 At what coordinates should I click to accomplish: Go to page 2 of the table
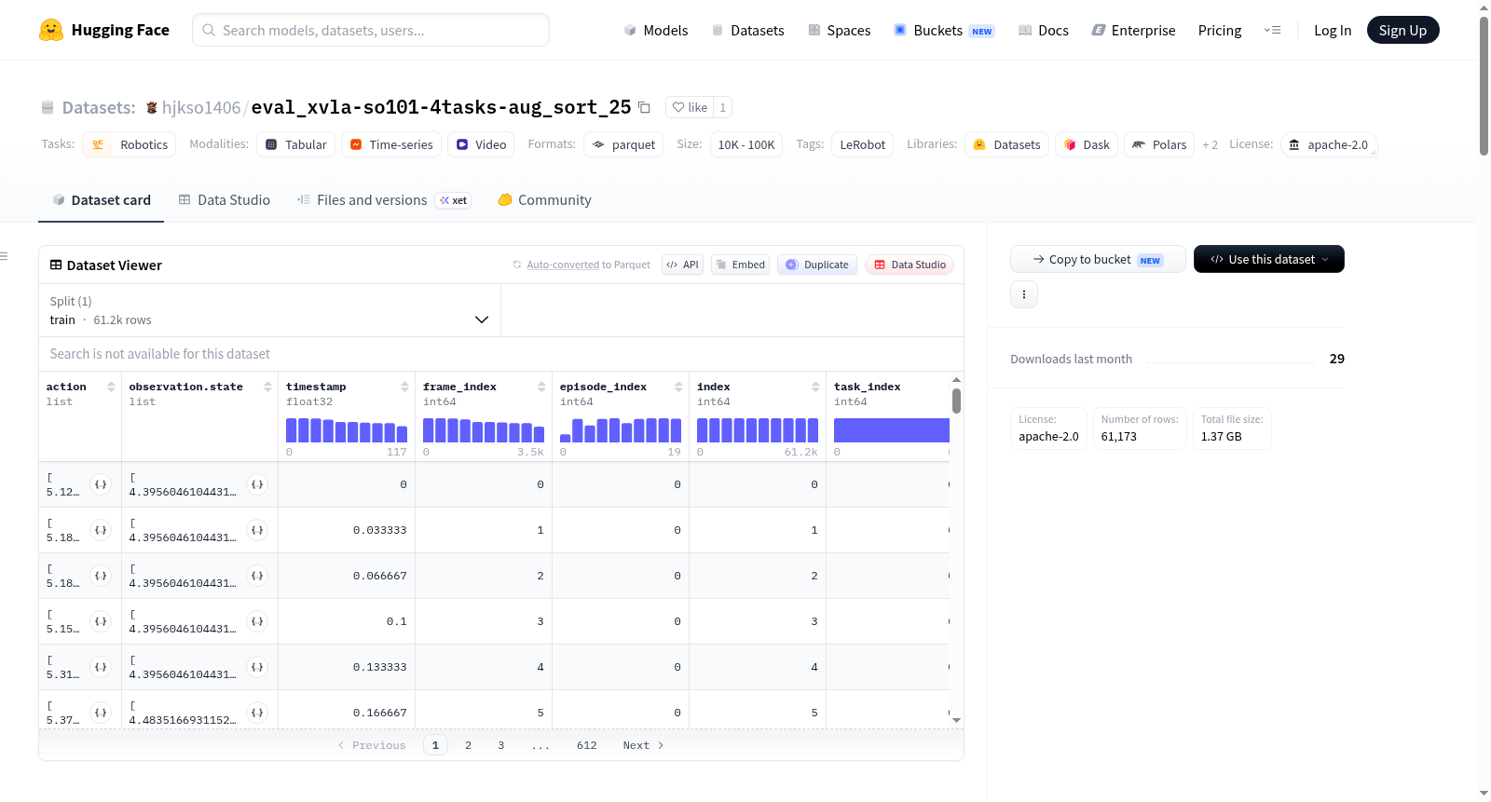coord(468,745)
